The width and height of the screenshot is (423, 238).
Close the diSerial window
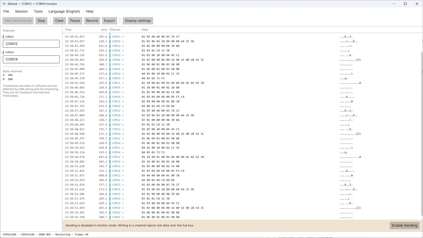pos(417,4)
